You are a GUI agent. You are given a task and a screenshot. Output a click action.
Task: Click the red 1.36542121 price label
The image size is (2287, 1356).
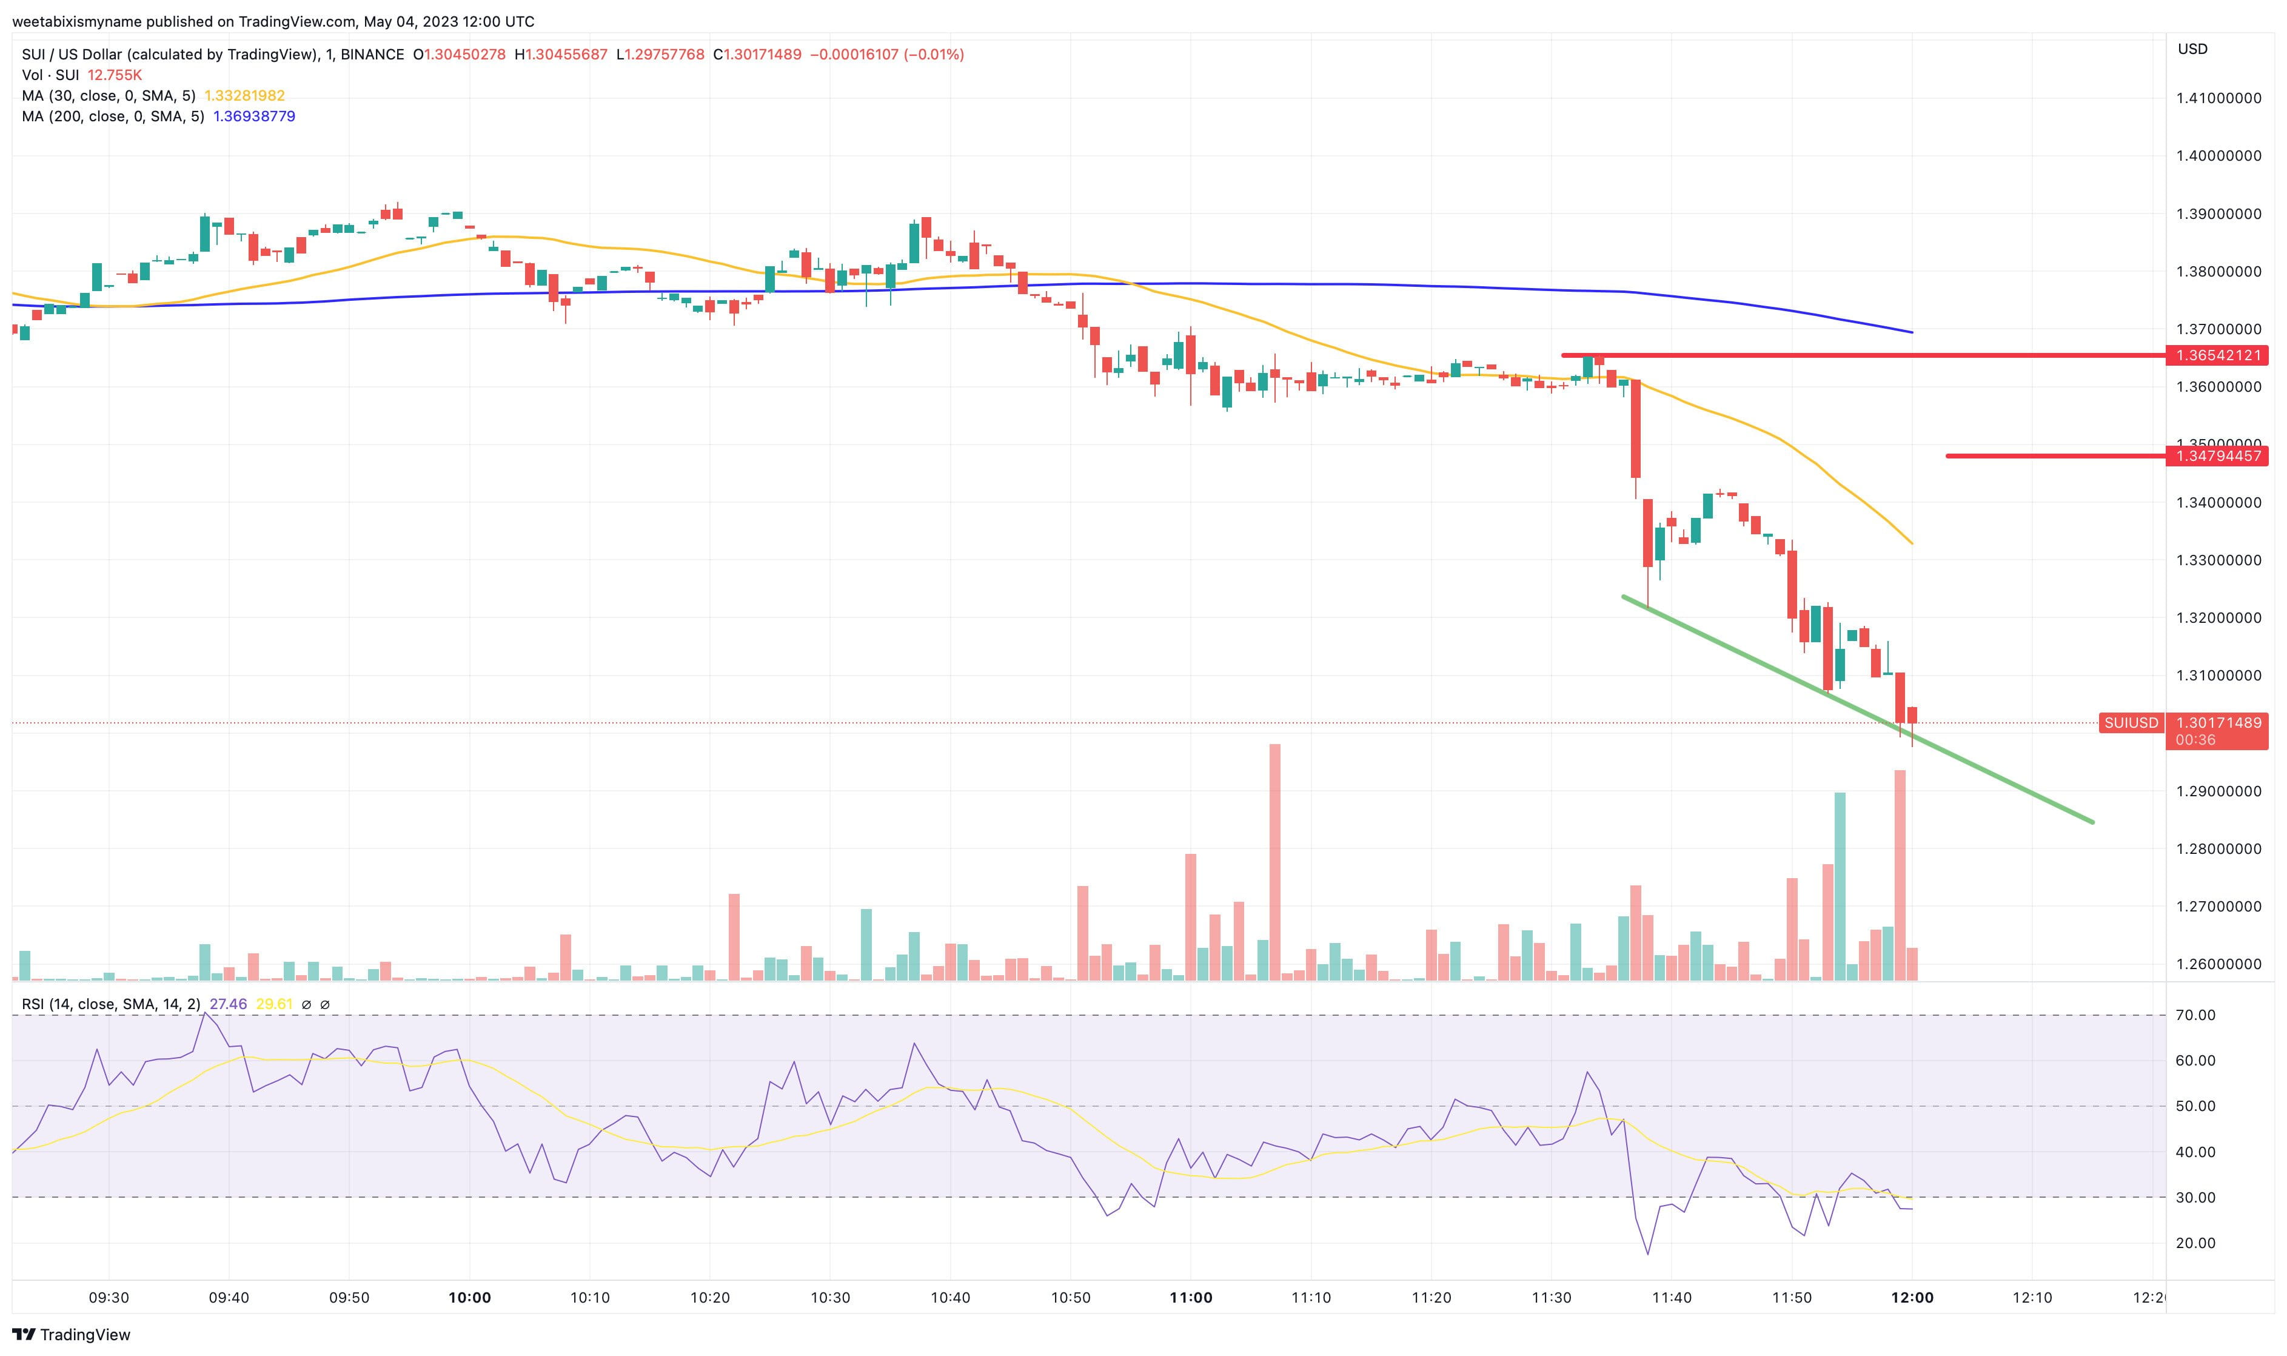(2217, 355)
